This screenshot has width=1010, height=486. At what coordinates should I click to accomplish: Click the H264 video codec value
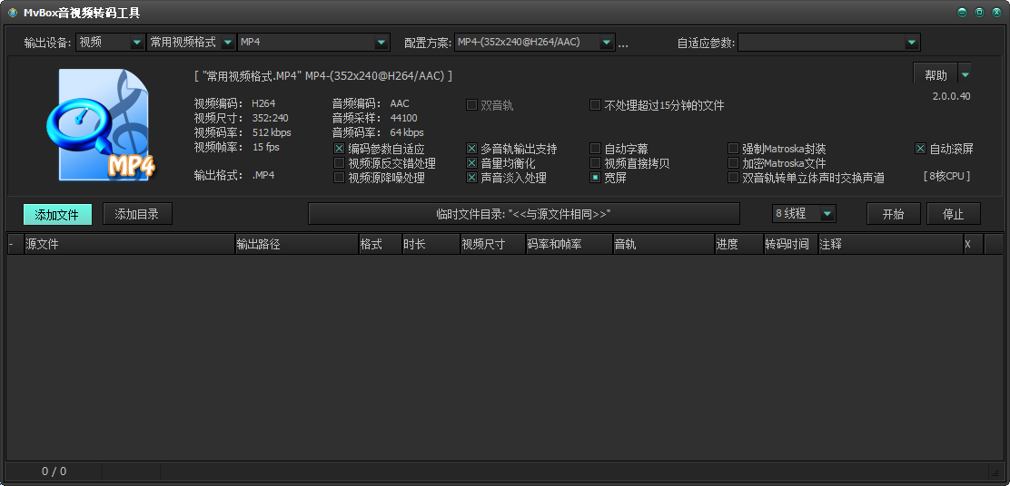(x=263, y=102)
